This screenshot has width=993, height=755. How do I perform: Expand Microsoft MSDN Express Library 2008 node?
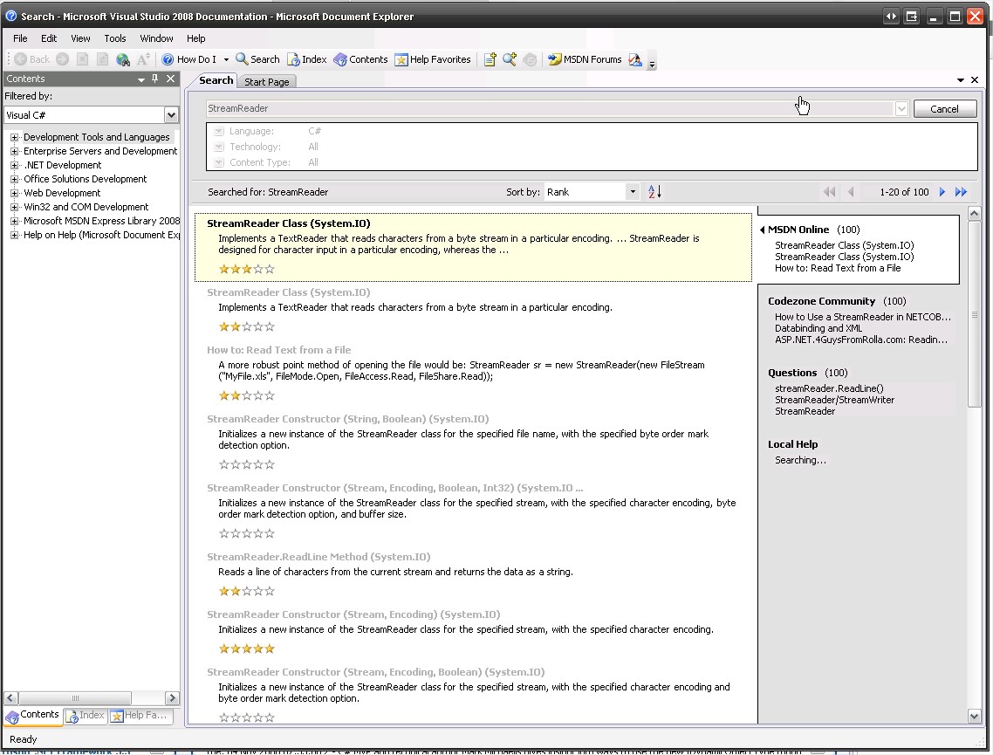tap(14, 221)
